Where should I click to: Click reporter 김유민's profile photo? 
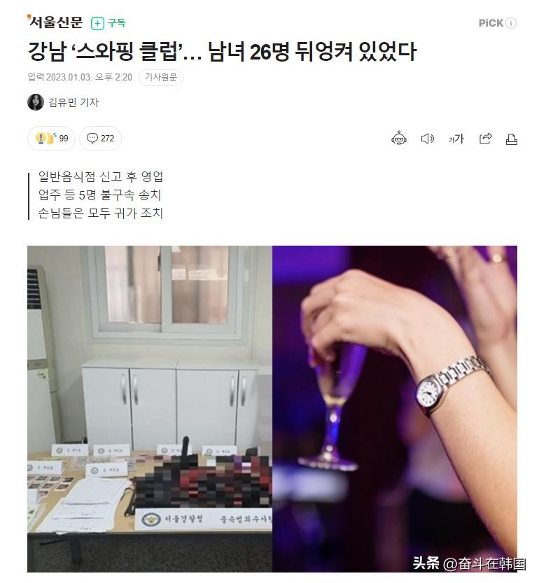(35, 102)
